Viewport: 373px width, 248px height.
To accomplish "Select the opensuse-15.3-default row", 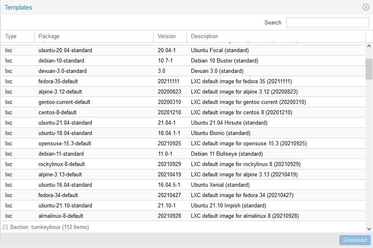I will coord(183,144).
